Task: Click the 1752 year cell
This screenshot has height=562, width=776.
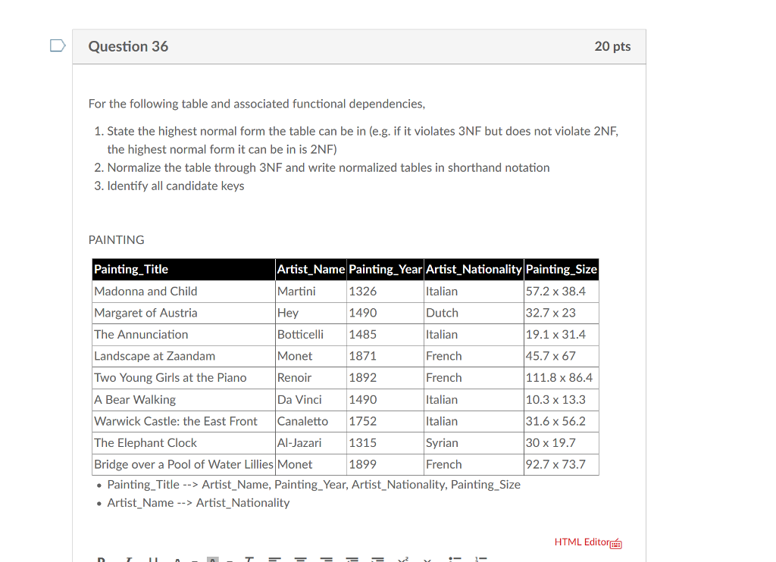Action: [x=385, y=421]
